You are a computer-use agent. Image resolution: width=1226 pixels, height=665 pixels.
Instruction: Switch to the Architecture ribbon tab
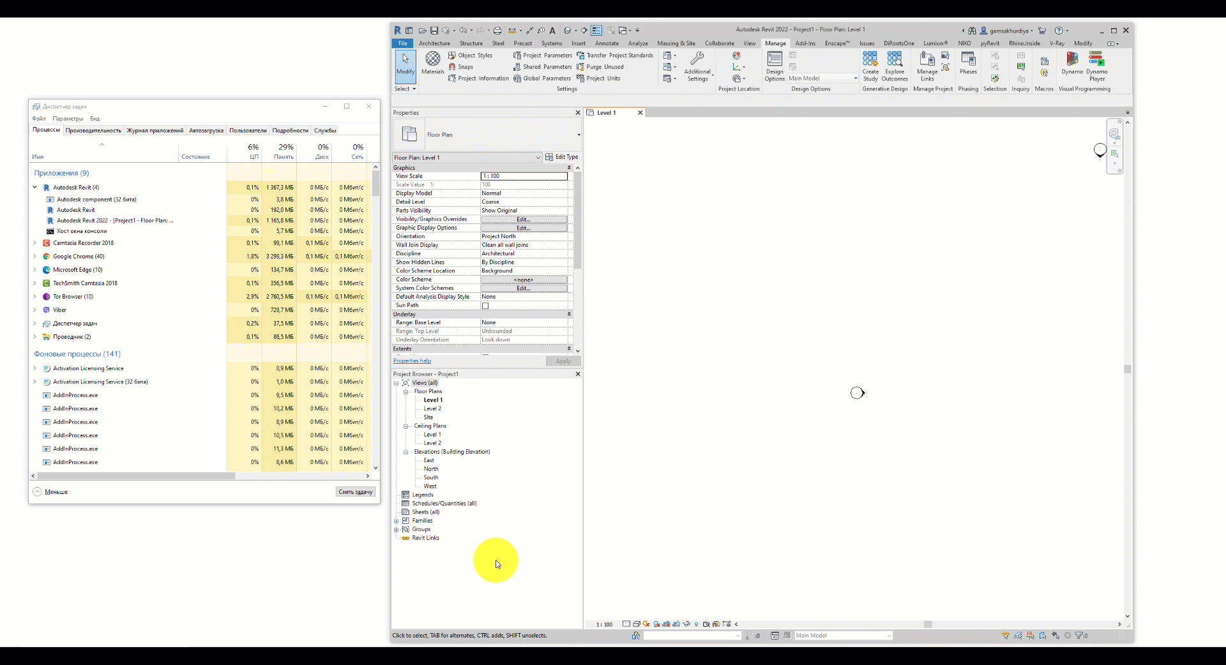(434, 43)
